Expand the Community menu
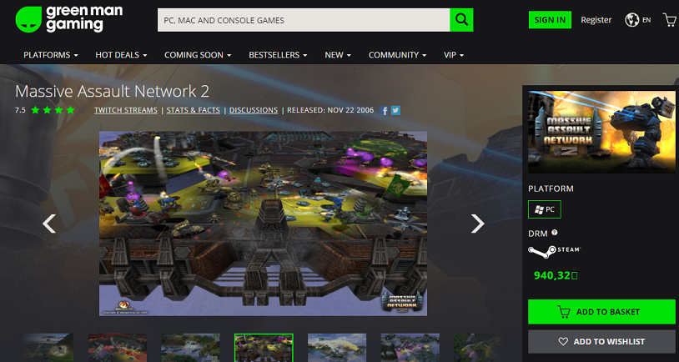The height and width of the screenshot is (362, 679). 398,55
